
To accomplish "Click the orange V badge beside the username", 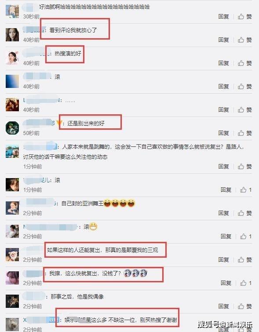I will (x=59, y=123).
